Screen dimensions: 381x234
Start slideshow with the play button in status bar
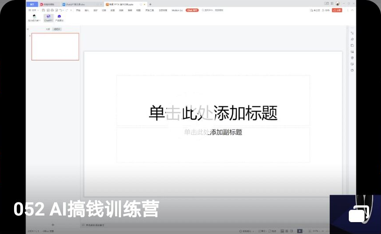pos(300,230)
